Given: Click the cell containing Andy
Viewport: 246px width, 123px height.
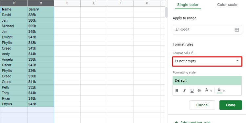Looking at the screenshot, I should tap(14, 54).
